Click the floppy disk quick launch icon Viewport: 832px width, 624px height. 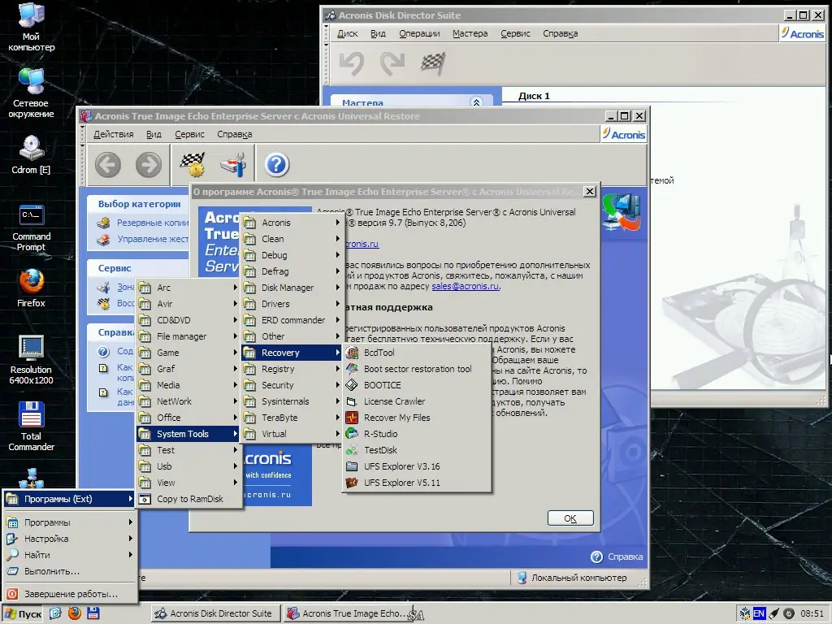coord(93,613)
